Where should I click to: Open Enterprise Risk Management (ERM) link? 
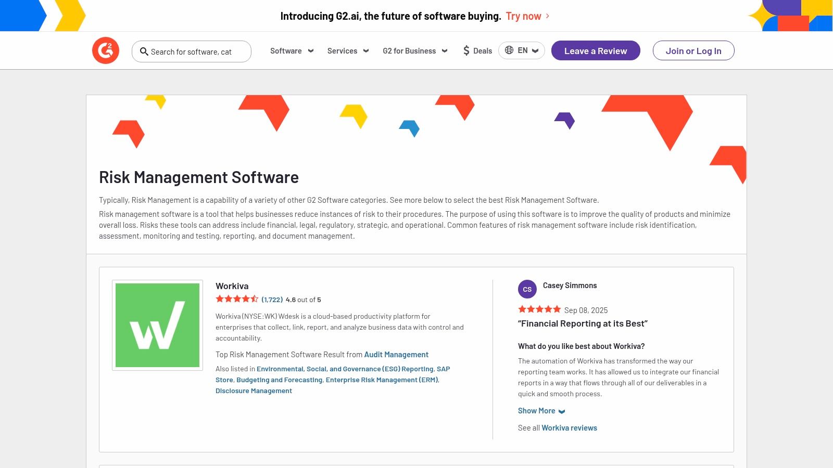point(382,380)
